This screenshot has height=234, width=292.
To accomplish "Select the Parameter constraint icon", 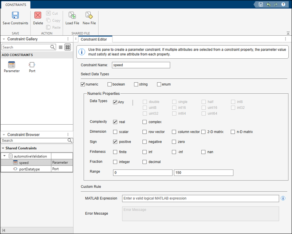I will coord(11,65).
